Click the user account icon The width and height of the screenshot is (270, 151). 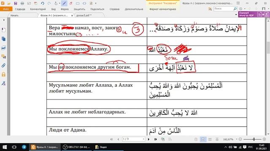(x=263, y=9)
